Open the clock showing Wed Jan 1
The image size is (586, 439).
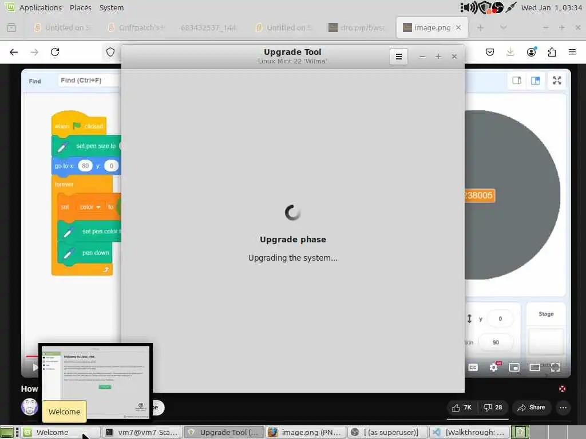551,7
